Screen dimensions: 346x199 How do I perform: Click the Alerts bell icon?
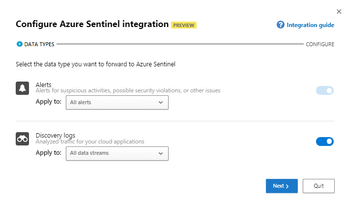point(23,88)
